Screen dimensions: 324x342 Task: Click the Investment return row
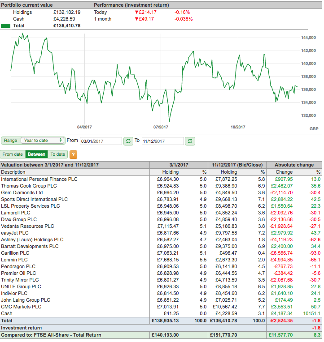161,328
